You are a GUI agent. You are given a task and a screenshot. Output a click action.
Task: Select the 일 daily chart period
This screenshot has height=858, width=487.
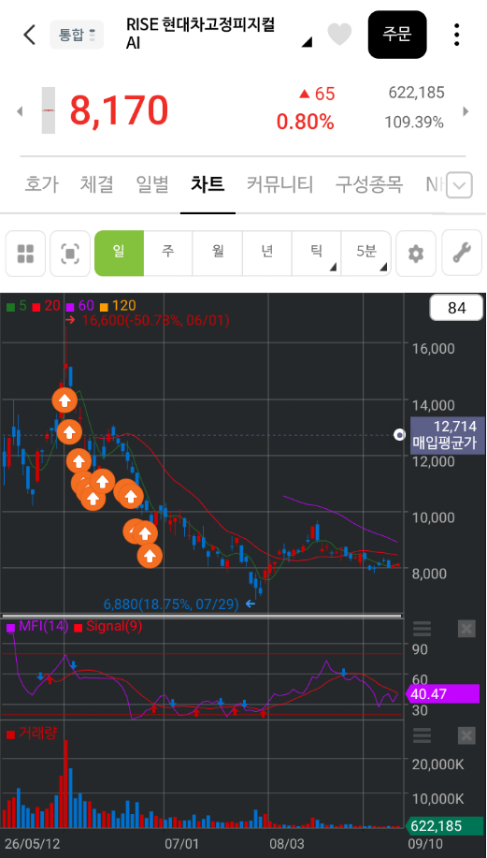click(x=119, y=254)
